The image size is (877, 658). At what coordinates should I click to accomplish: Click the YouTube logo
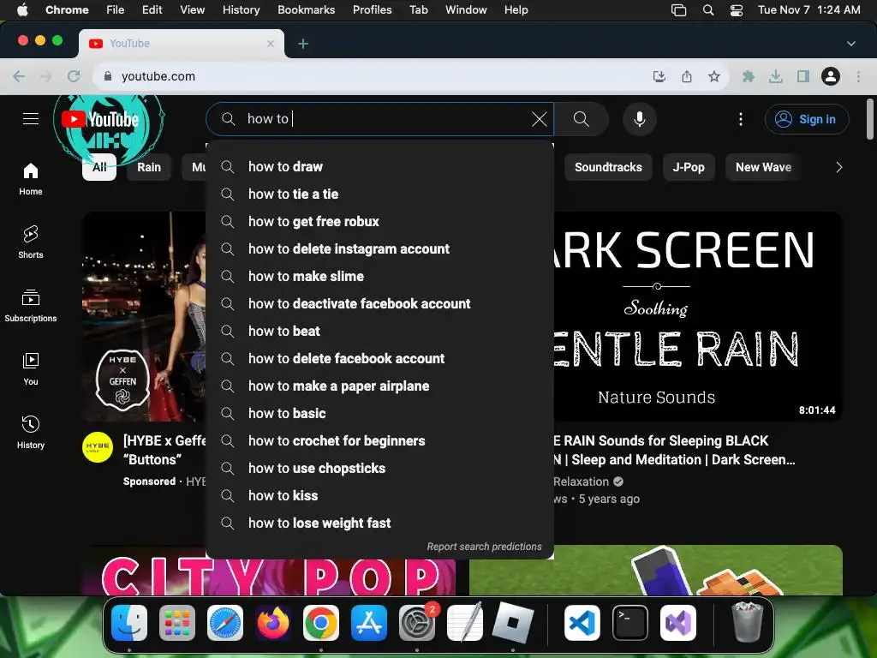(100, 119)
